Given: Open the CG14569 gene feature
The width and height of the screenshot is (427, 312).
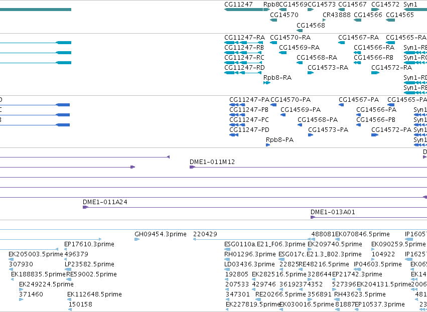Looking at the screenshot, I should click(282, 10).
